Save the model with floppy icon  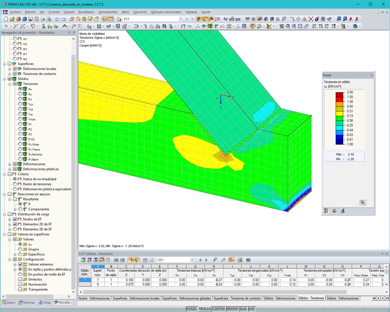(30, 19)
